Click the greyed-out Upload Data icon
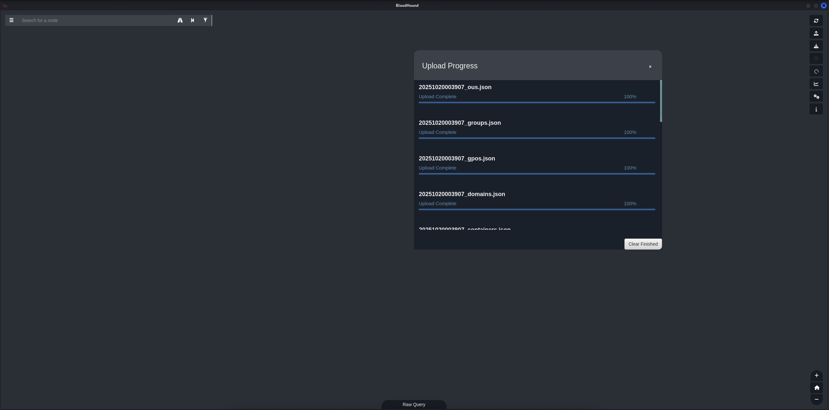 pos(816,59)
